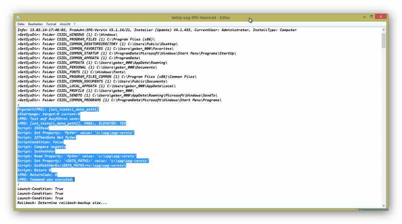Screen dimensions: 402x224
Task: Open the Datei menu
Action: coord(21,24)
